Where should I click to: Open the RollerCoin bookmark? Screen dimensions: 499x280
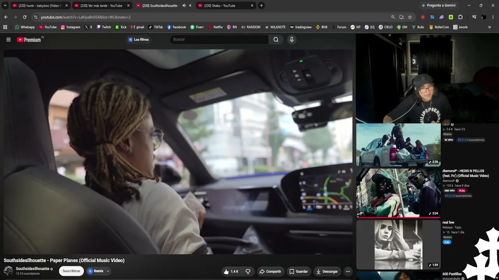coord(439,27)
